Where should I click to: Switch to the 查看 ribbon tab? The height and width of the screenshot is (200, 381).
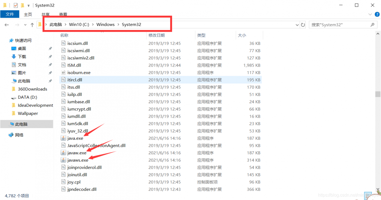pos(63,14)
